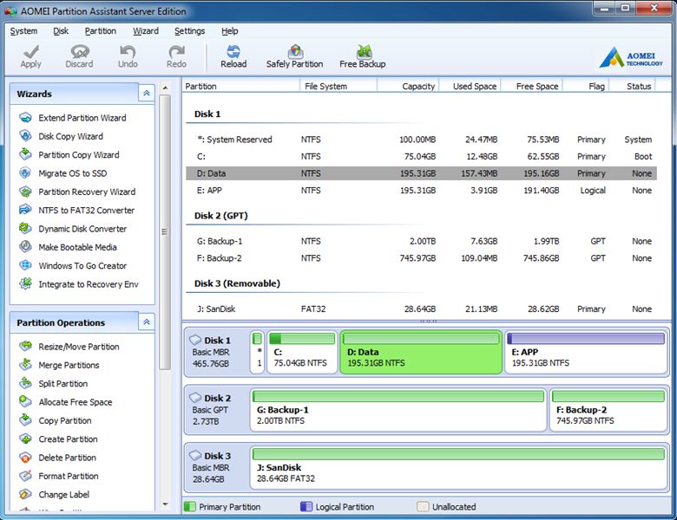Open Safely Partition from toolbar
The height and width of the screenshot is (520, 677).
294,56
